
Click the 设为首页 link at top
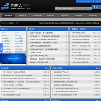click(81, 2)
